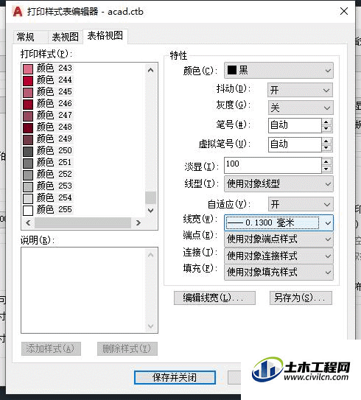Click inside the 说明(R) description box

coord(90,290)
